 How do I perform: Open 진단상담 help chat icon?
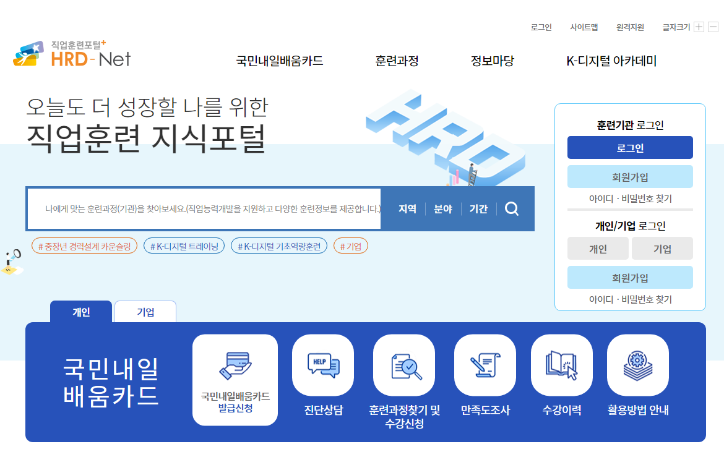(x=323, y=365)
